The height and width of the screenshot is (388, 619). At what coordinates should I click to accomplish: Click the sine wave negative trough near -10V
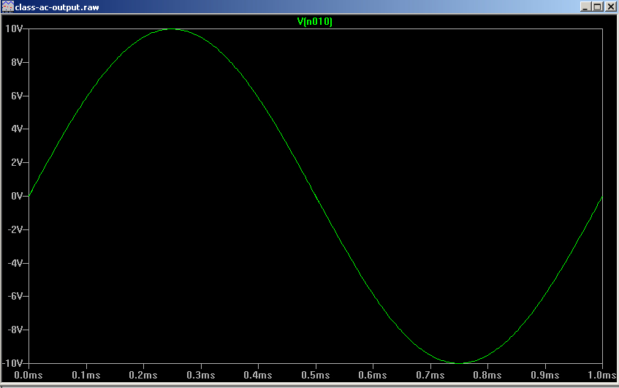459,362
